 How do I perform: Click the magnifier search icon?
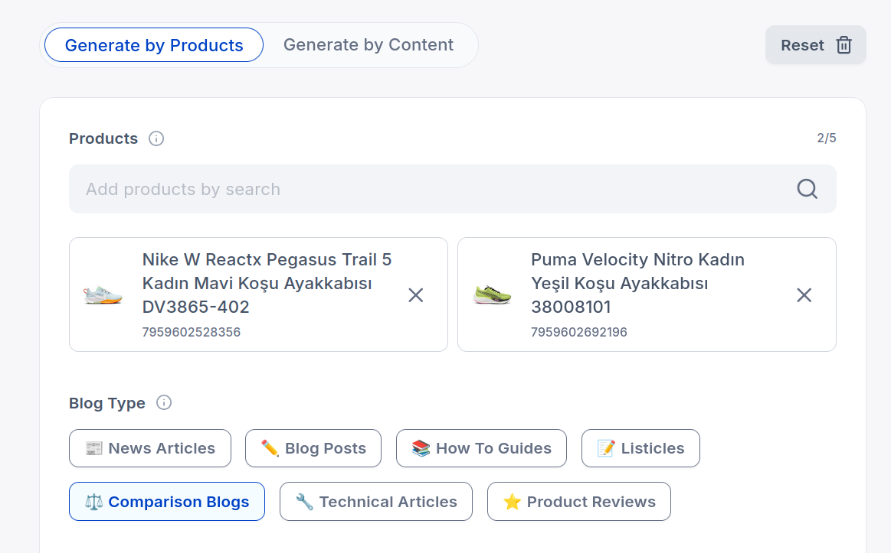pyautogui.click(x=807, y=189)
